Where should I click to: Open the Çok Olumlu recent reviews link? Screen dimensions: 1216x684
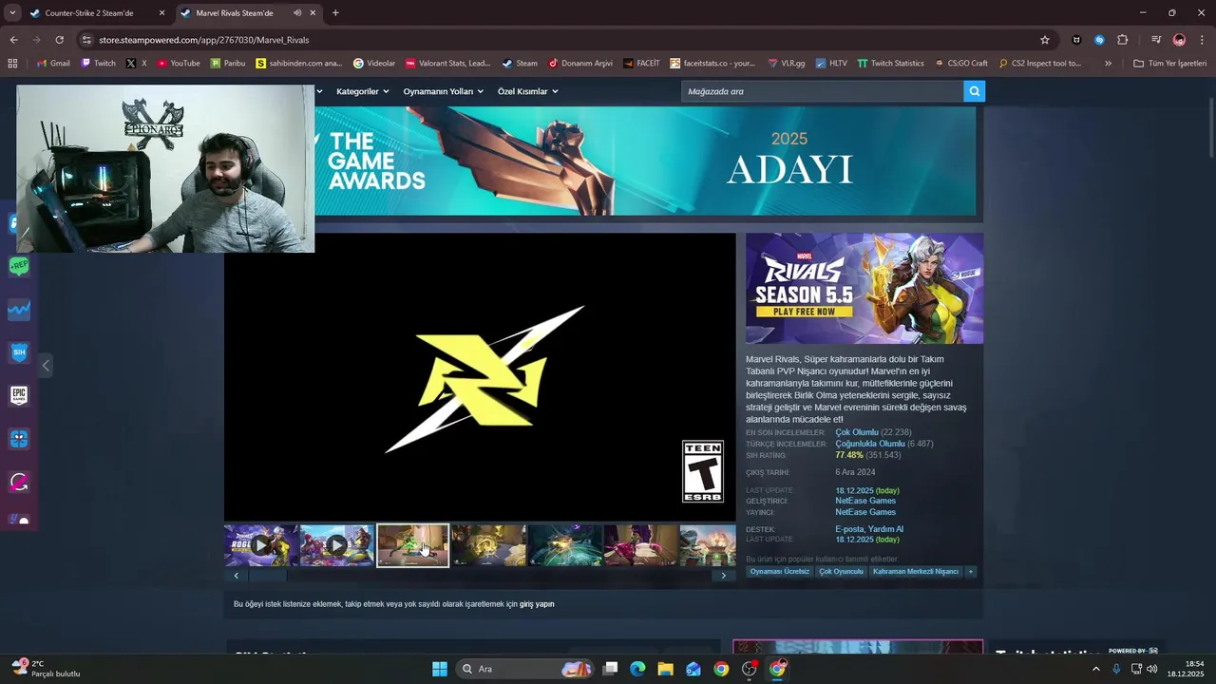coord(857,432)
